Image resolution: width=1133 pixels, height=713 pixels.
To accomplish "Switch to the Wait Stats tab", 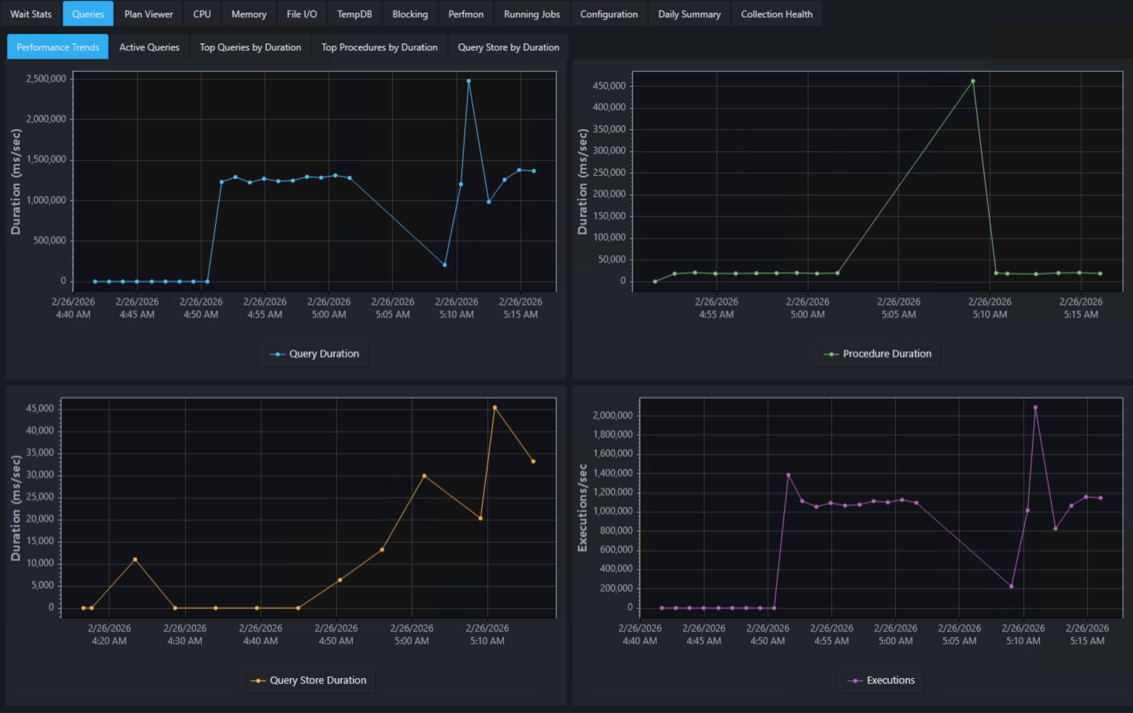I will 31,14.
